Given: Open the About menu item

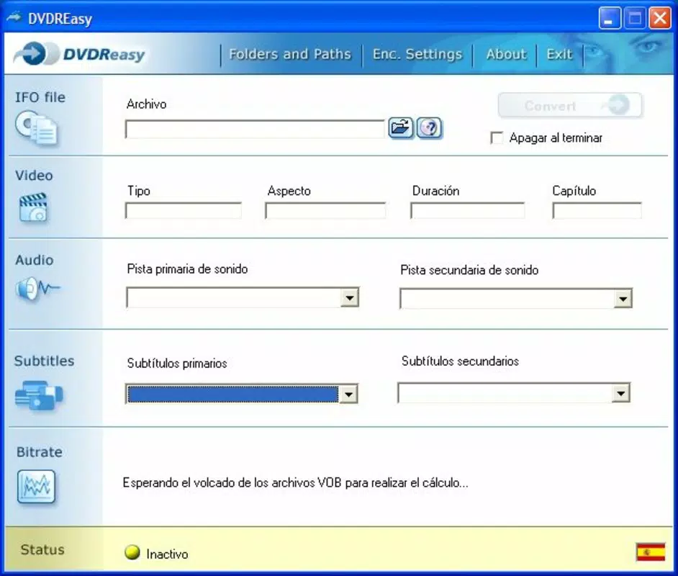Looking at the screenshot, I should tap(506, 55).
